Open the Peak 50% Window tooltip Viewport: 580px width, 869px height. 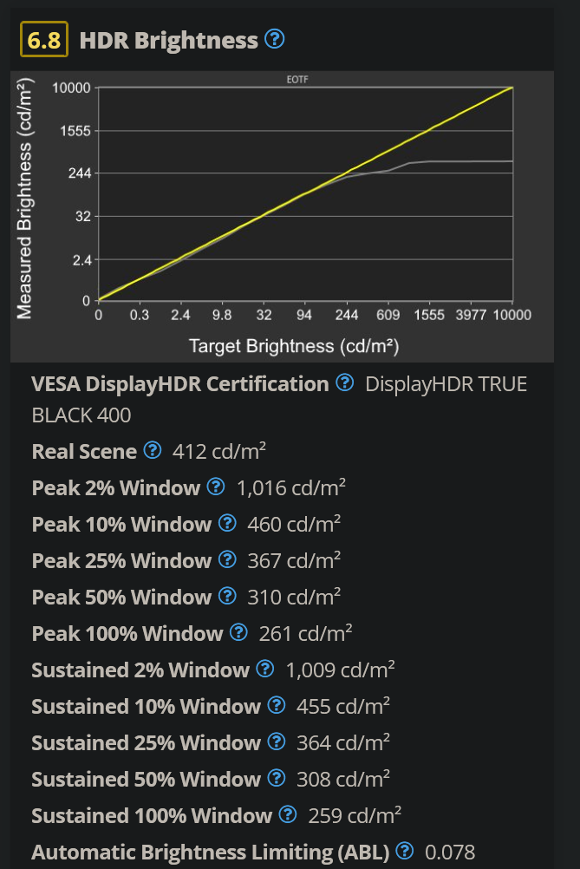(x=227, y=598)
